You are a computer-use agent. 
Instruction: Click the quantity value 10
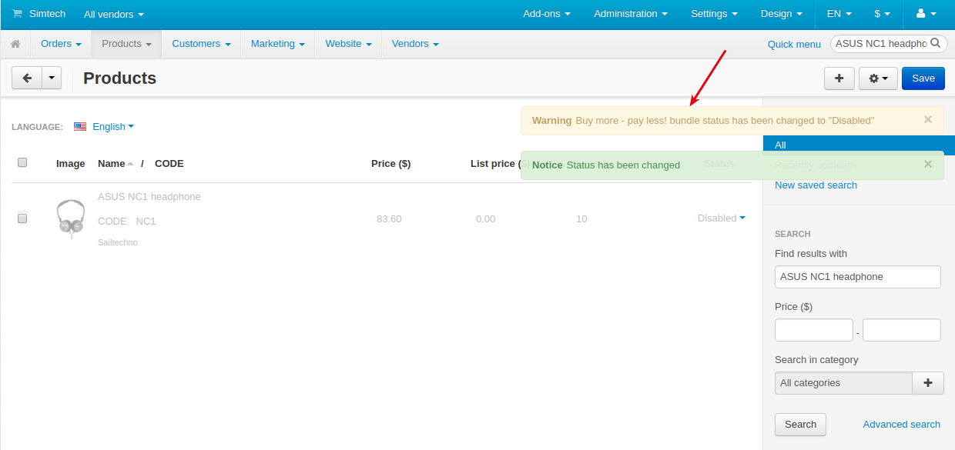(x=581, y=219)
